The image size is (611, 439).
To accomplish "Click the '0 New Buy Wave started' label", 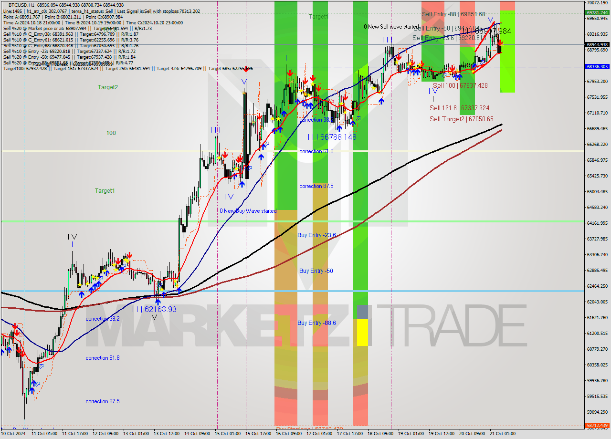I will tap(248, 211).
